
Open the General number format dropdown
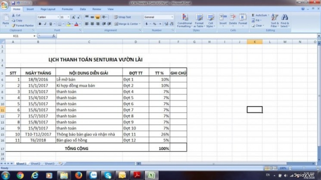172,17
